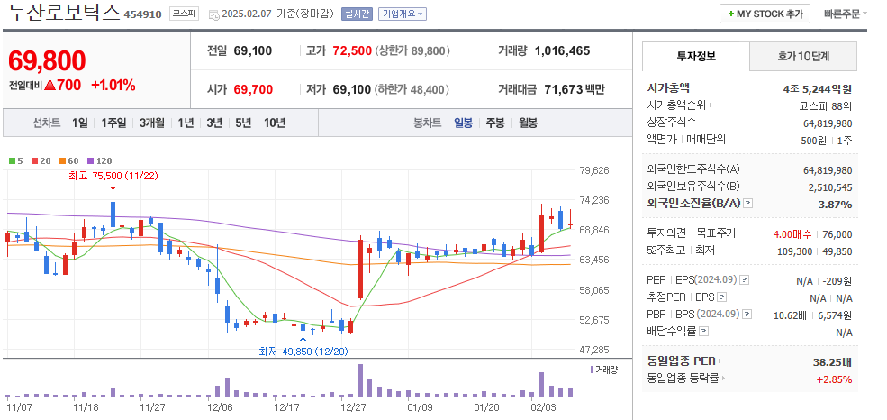Click the 4.00매수 investment opinion

[792, 233]
